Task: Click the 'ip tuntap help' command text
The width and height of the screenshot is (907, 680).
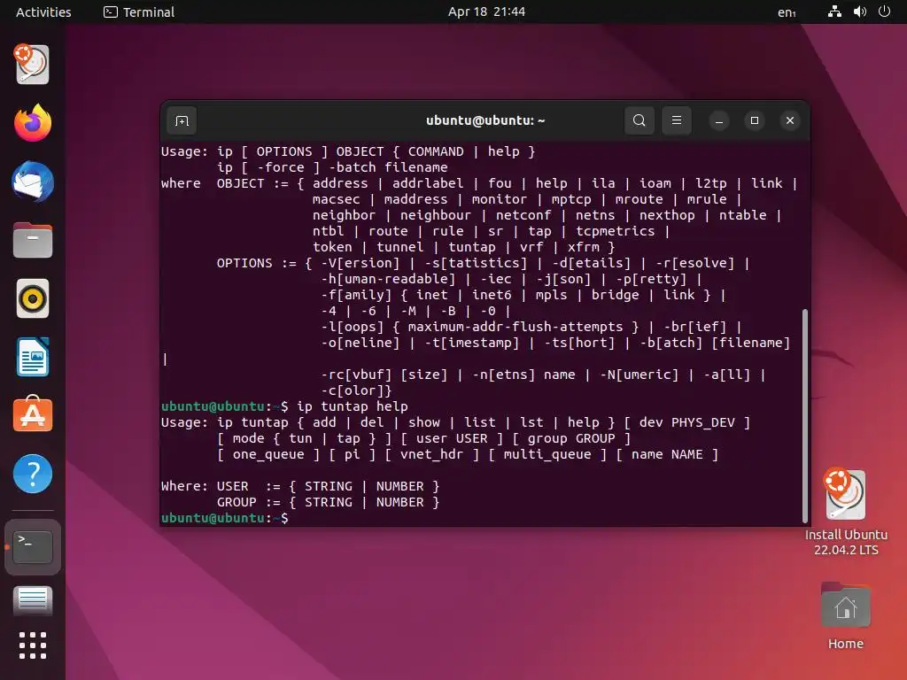Action: 353,406
